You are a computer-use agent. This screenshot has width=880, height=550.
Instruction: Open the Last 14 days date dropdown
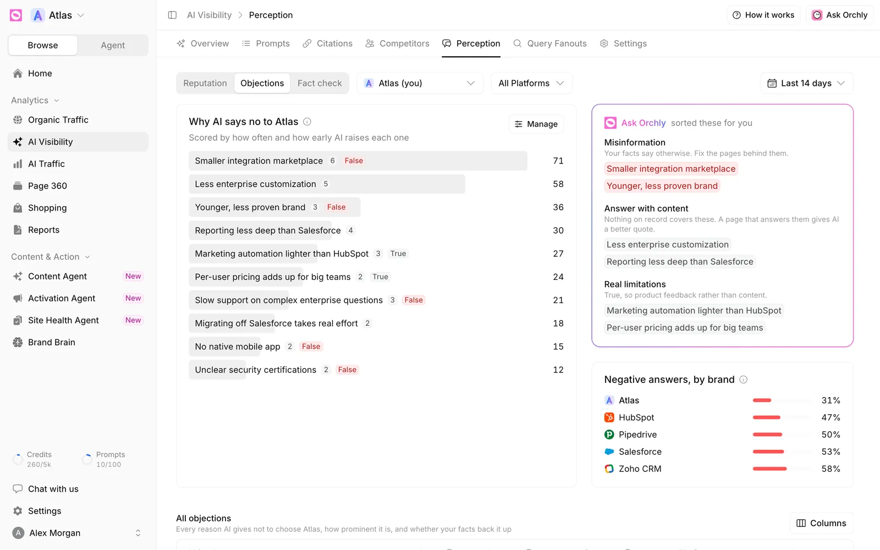pos(807,83)
